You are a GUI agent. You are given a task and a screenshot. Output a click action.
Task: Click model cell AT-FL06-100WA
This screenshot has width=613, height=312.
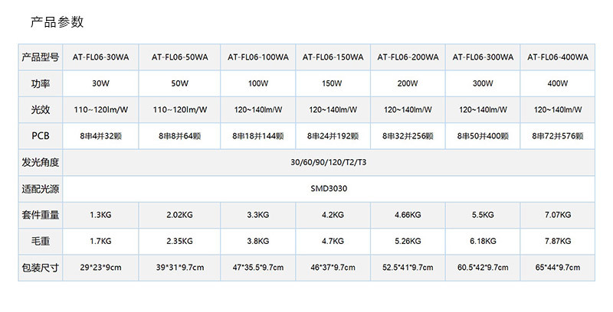(258, 57)
